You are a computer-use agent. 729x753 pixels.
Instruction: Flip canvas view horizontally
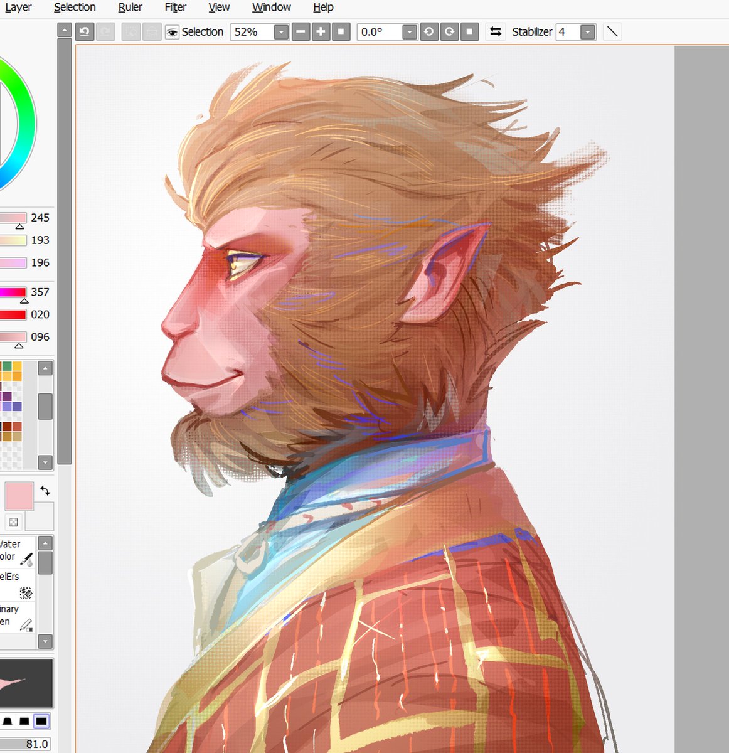click(x=496, y=31)
